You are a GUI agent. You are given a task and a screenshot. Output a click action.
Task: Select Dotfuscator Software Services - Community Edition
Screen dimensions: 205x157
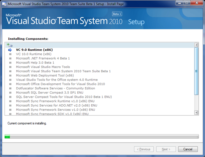point(55,88)
